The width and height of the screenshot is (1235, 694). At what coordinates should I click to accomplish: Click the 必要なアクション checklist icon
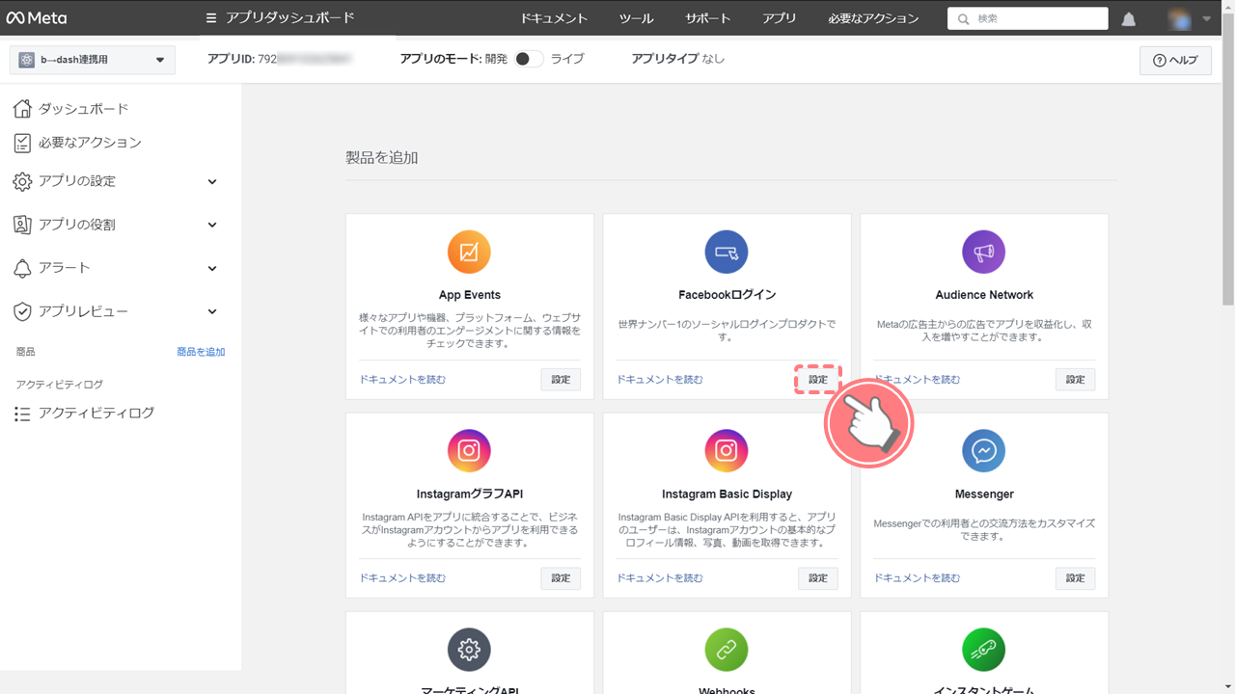(22, 143)
